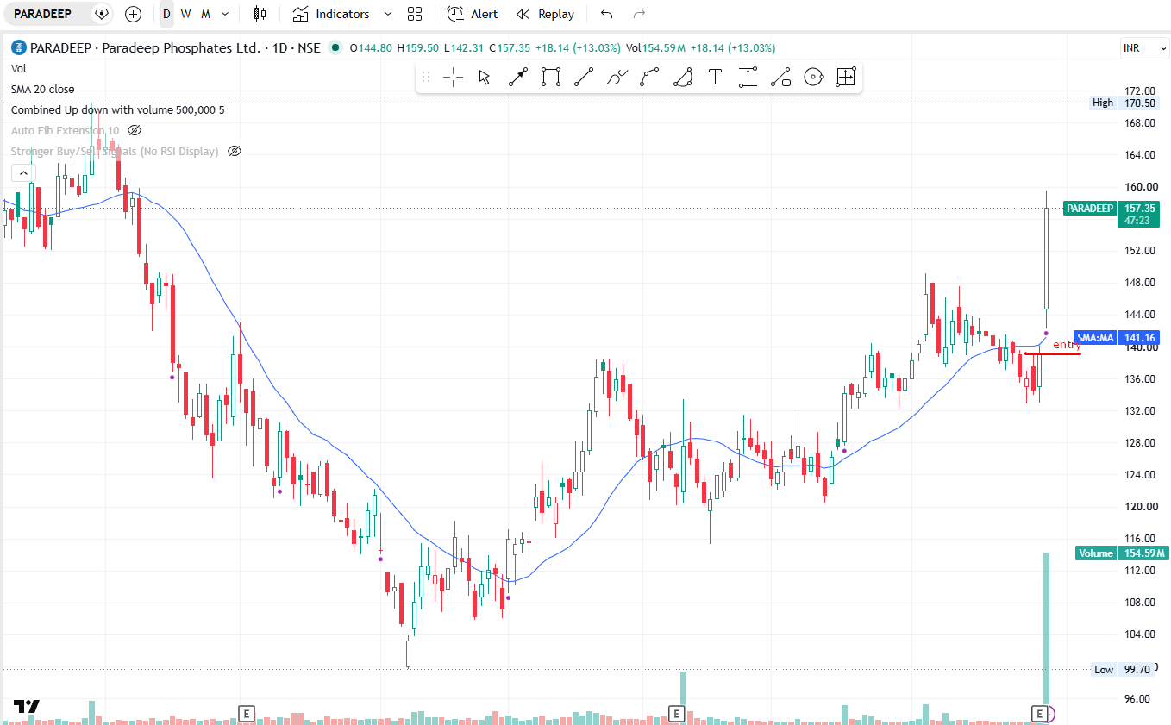
Task: Click the PARADEEP 157.35 last price label
Action: tap(1112, 214)
